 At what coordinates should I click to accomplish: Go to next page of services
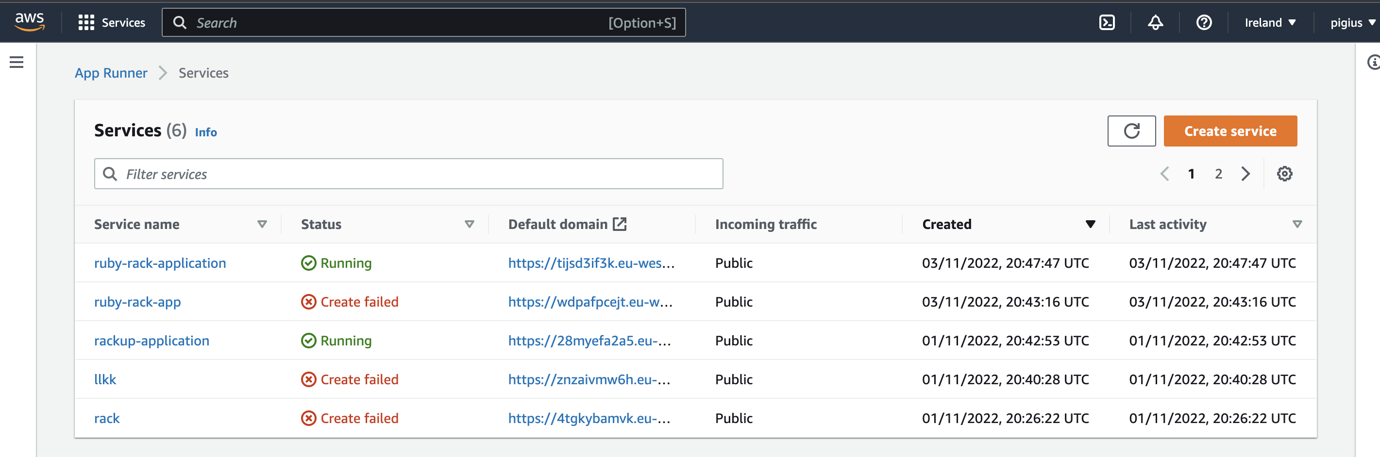(1245, 174)
